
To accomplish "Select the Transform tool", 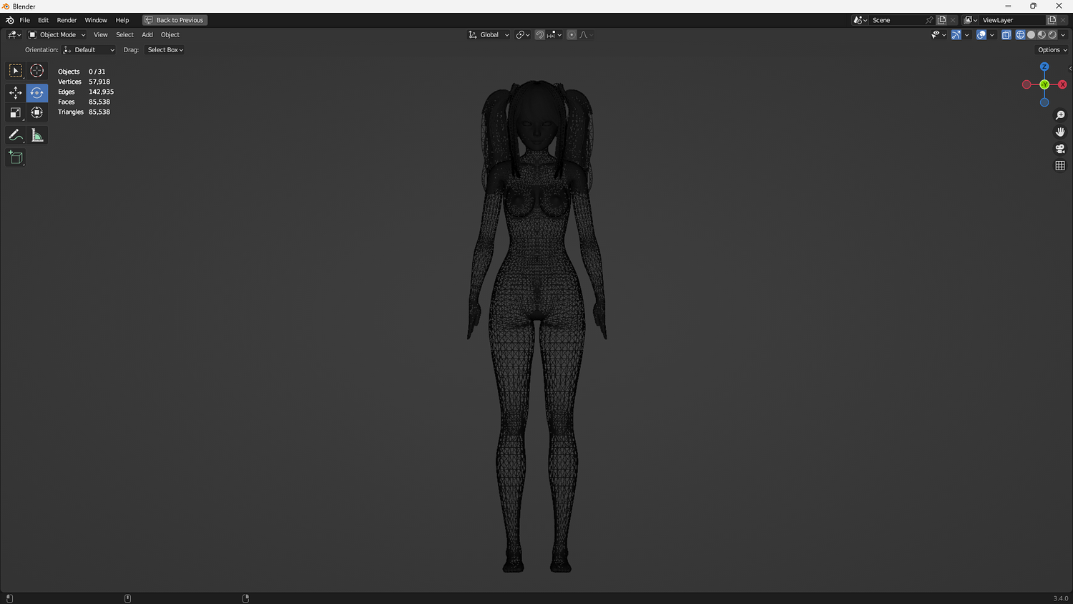I will (37, 112).
